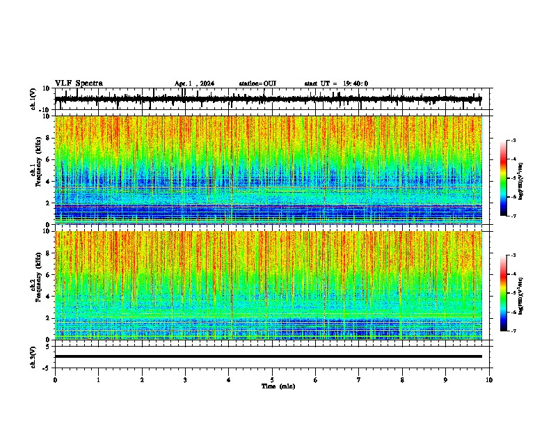The width and height of the screenshot is (551, 426).
Task: Click the date text 'Apr. 1 , 2024'
Action: coord(194,84)
